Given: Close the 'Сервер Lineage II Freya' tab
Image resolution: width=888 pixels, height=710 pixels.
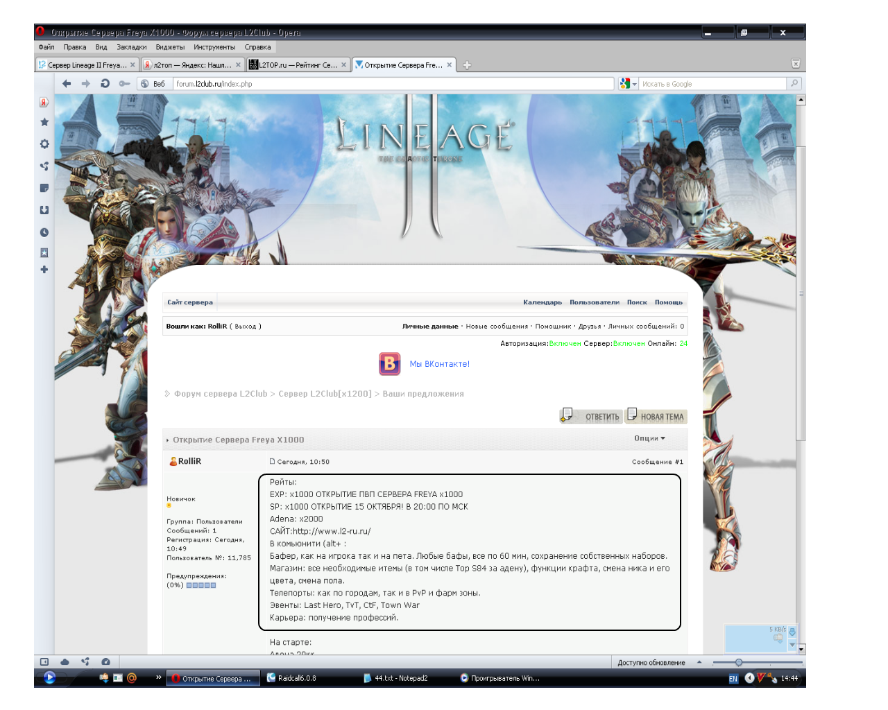Looking at the screenshot, I should [x=133, y=65].
